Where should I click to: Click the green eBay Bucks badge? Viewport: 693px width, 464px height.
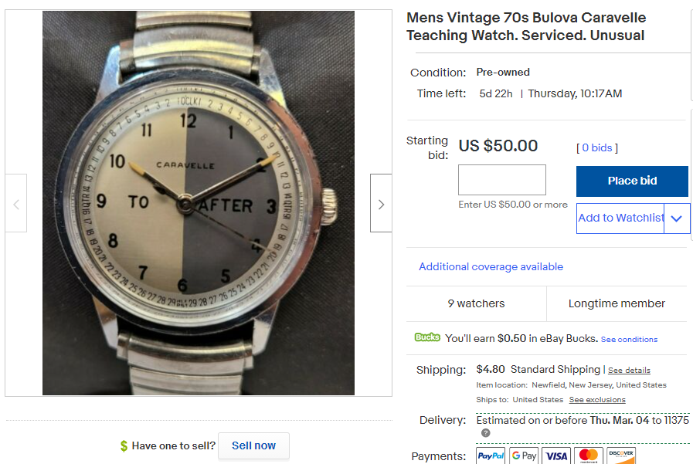click(427, 337)
